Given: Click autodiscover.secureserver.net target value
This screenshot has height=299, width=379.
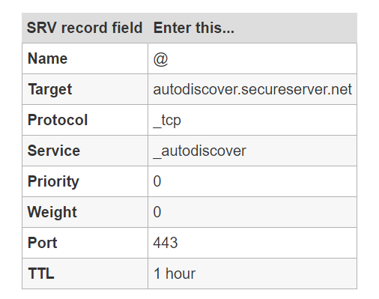Looking at the screenshot, I should pos(252,89).
